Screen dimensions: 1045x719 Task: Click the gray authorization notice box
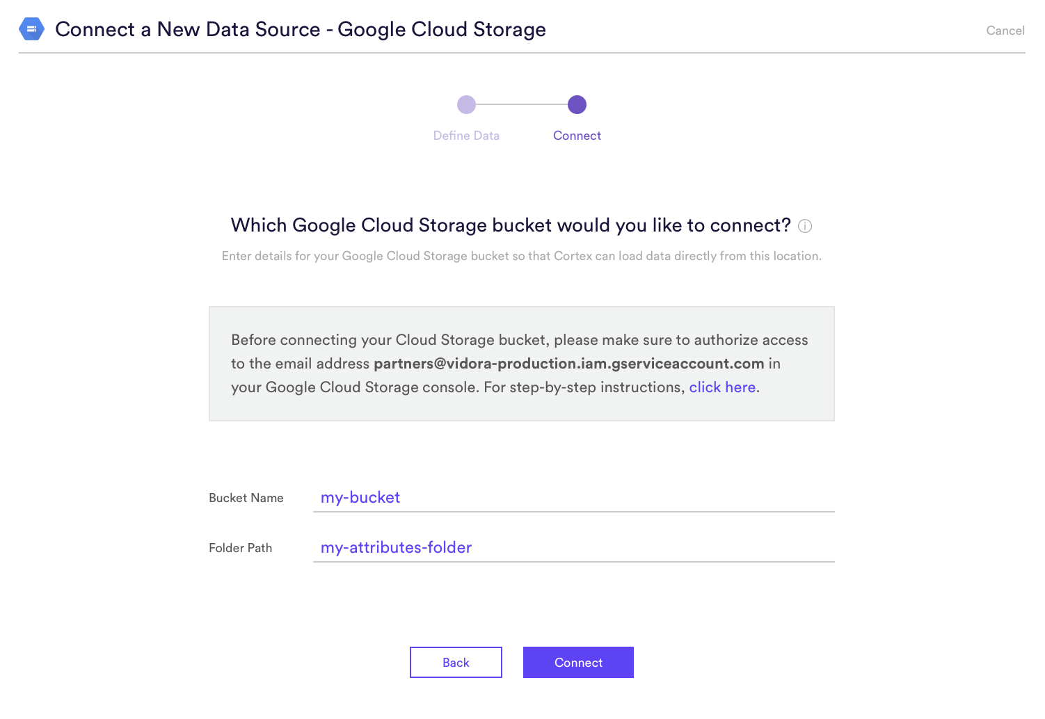click(522, 364)
